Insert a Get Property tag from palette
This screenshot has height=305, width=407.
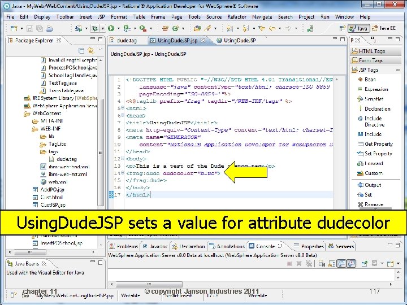coord(375,144)
